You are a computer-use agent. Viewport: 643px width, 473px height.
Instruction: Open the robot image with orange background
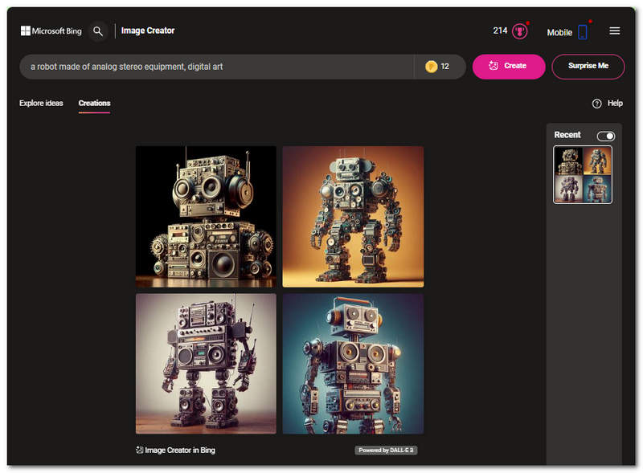click(353, 216)
